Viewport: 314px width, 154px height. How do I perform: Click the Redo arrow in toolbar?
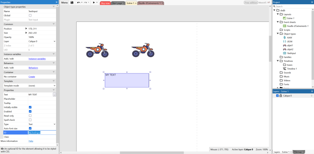tap(85, 3)
